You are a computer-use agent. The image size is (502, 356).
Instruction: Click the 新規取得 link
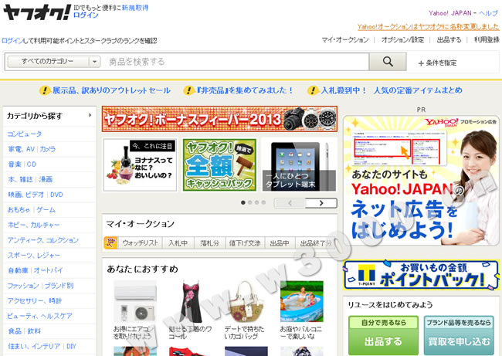coord(135,8)
